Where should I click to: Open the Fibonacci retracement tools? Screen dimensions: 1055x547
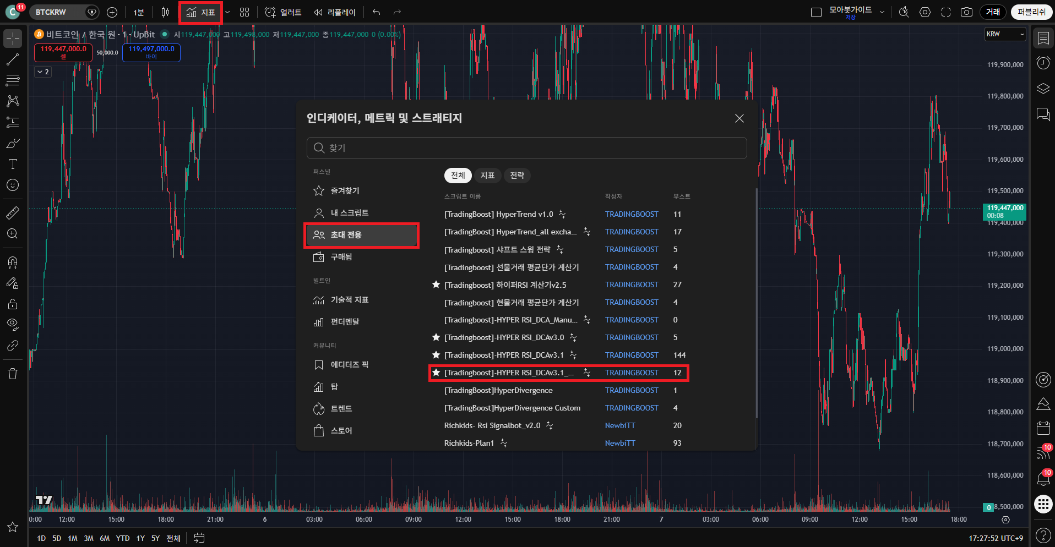point(13,80)
